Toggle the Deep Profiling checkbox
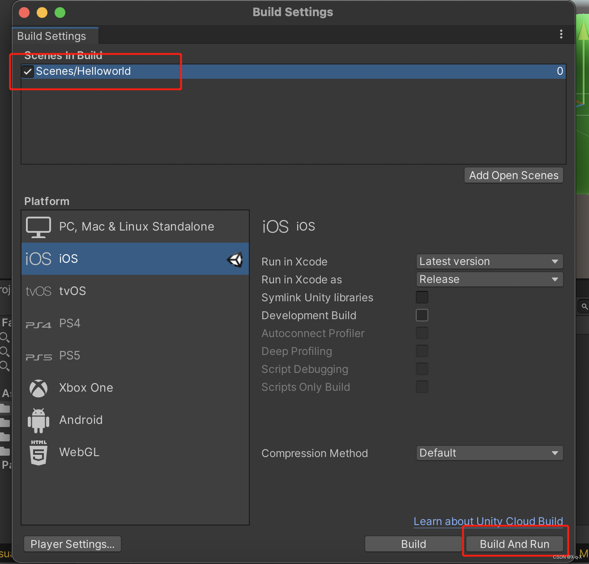This screenshot has height=564, width=589. (422, 351)
